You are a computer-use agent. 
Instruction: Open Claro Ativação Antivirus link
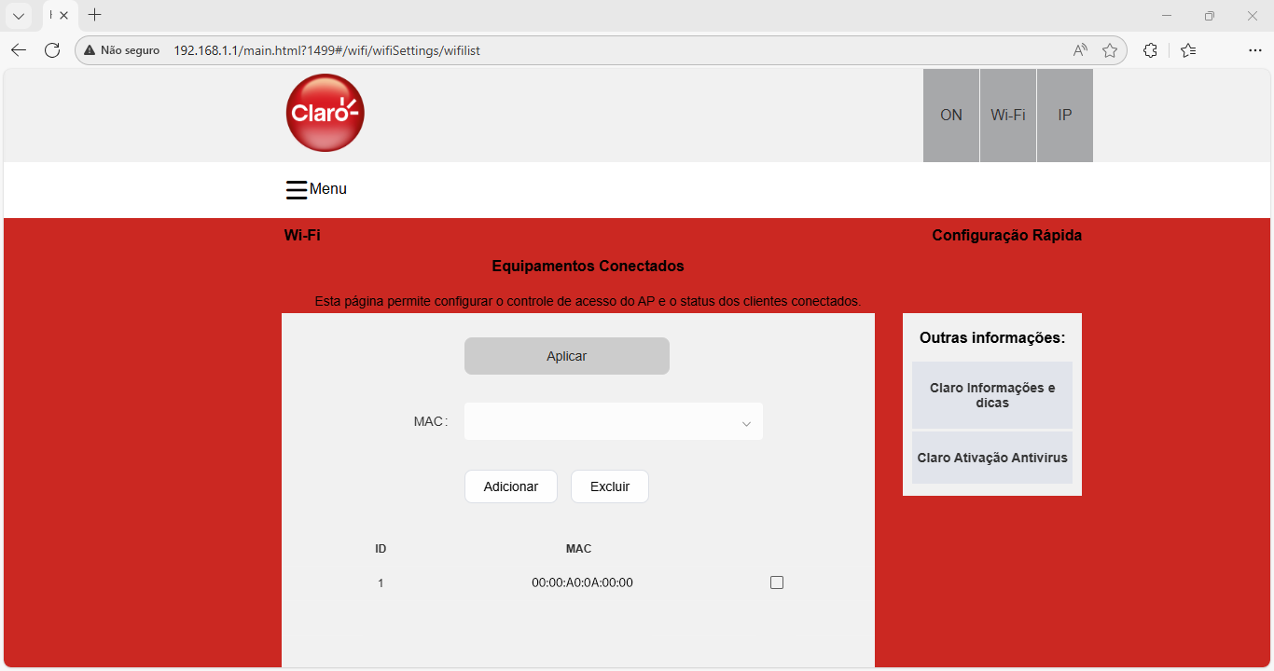tap(991, 458)
